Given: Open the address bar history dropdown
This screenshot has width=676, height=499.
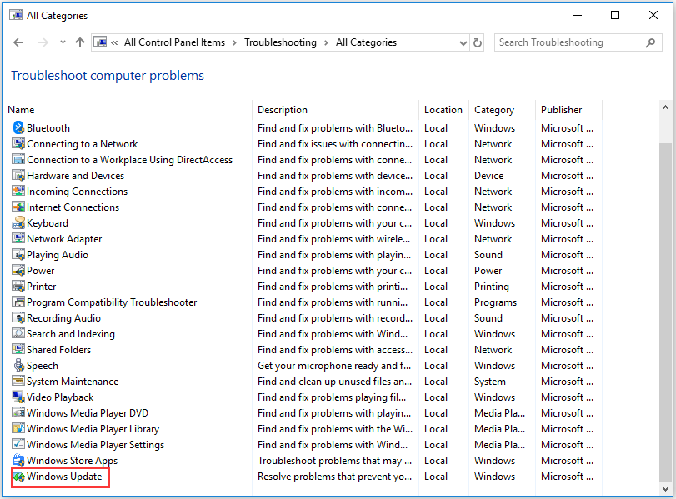Looking at the screenshot, I should click(463, 42).
